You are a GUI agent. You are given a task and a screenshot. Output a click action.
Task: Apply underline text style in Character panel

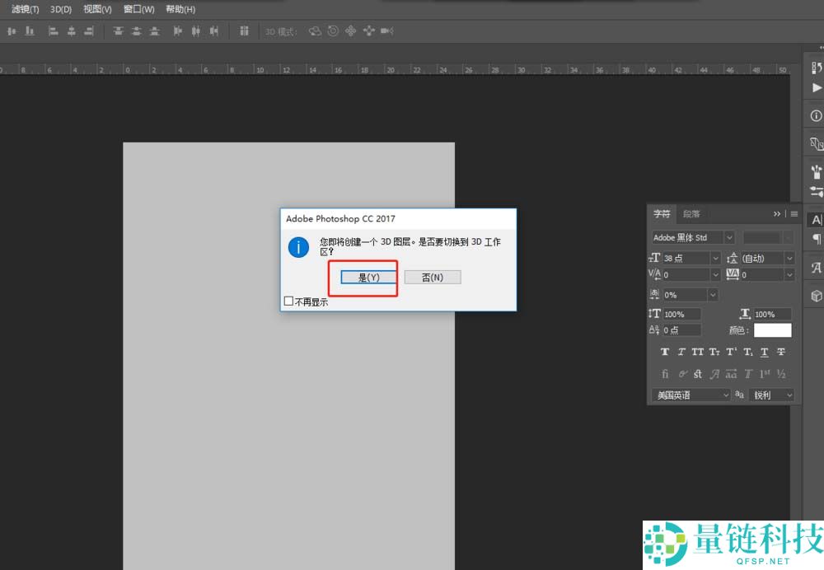click(x=765, y=352)
